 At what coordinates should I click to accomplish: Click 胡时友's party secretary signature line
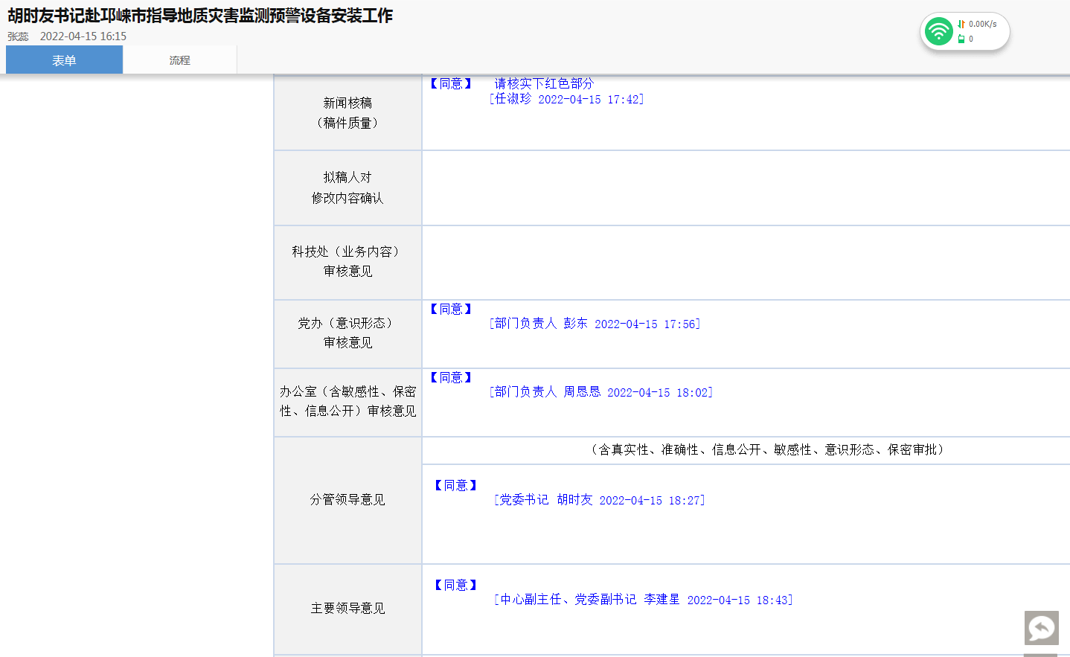pyautogui.click(x=599, y=500)
